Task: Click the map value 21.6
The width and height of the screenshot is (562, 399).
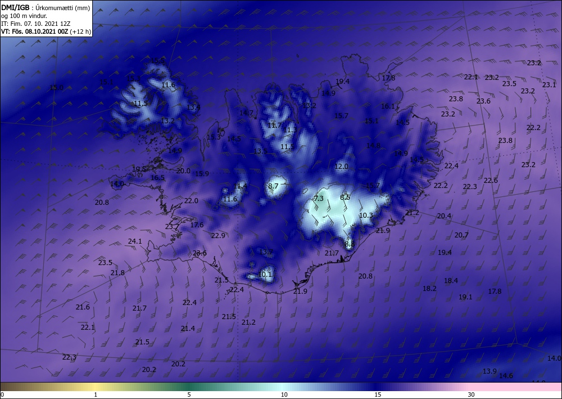Action: pos(83,307)
